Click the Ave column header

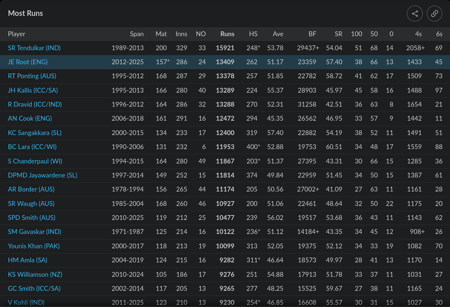tap(278, 34)
